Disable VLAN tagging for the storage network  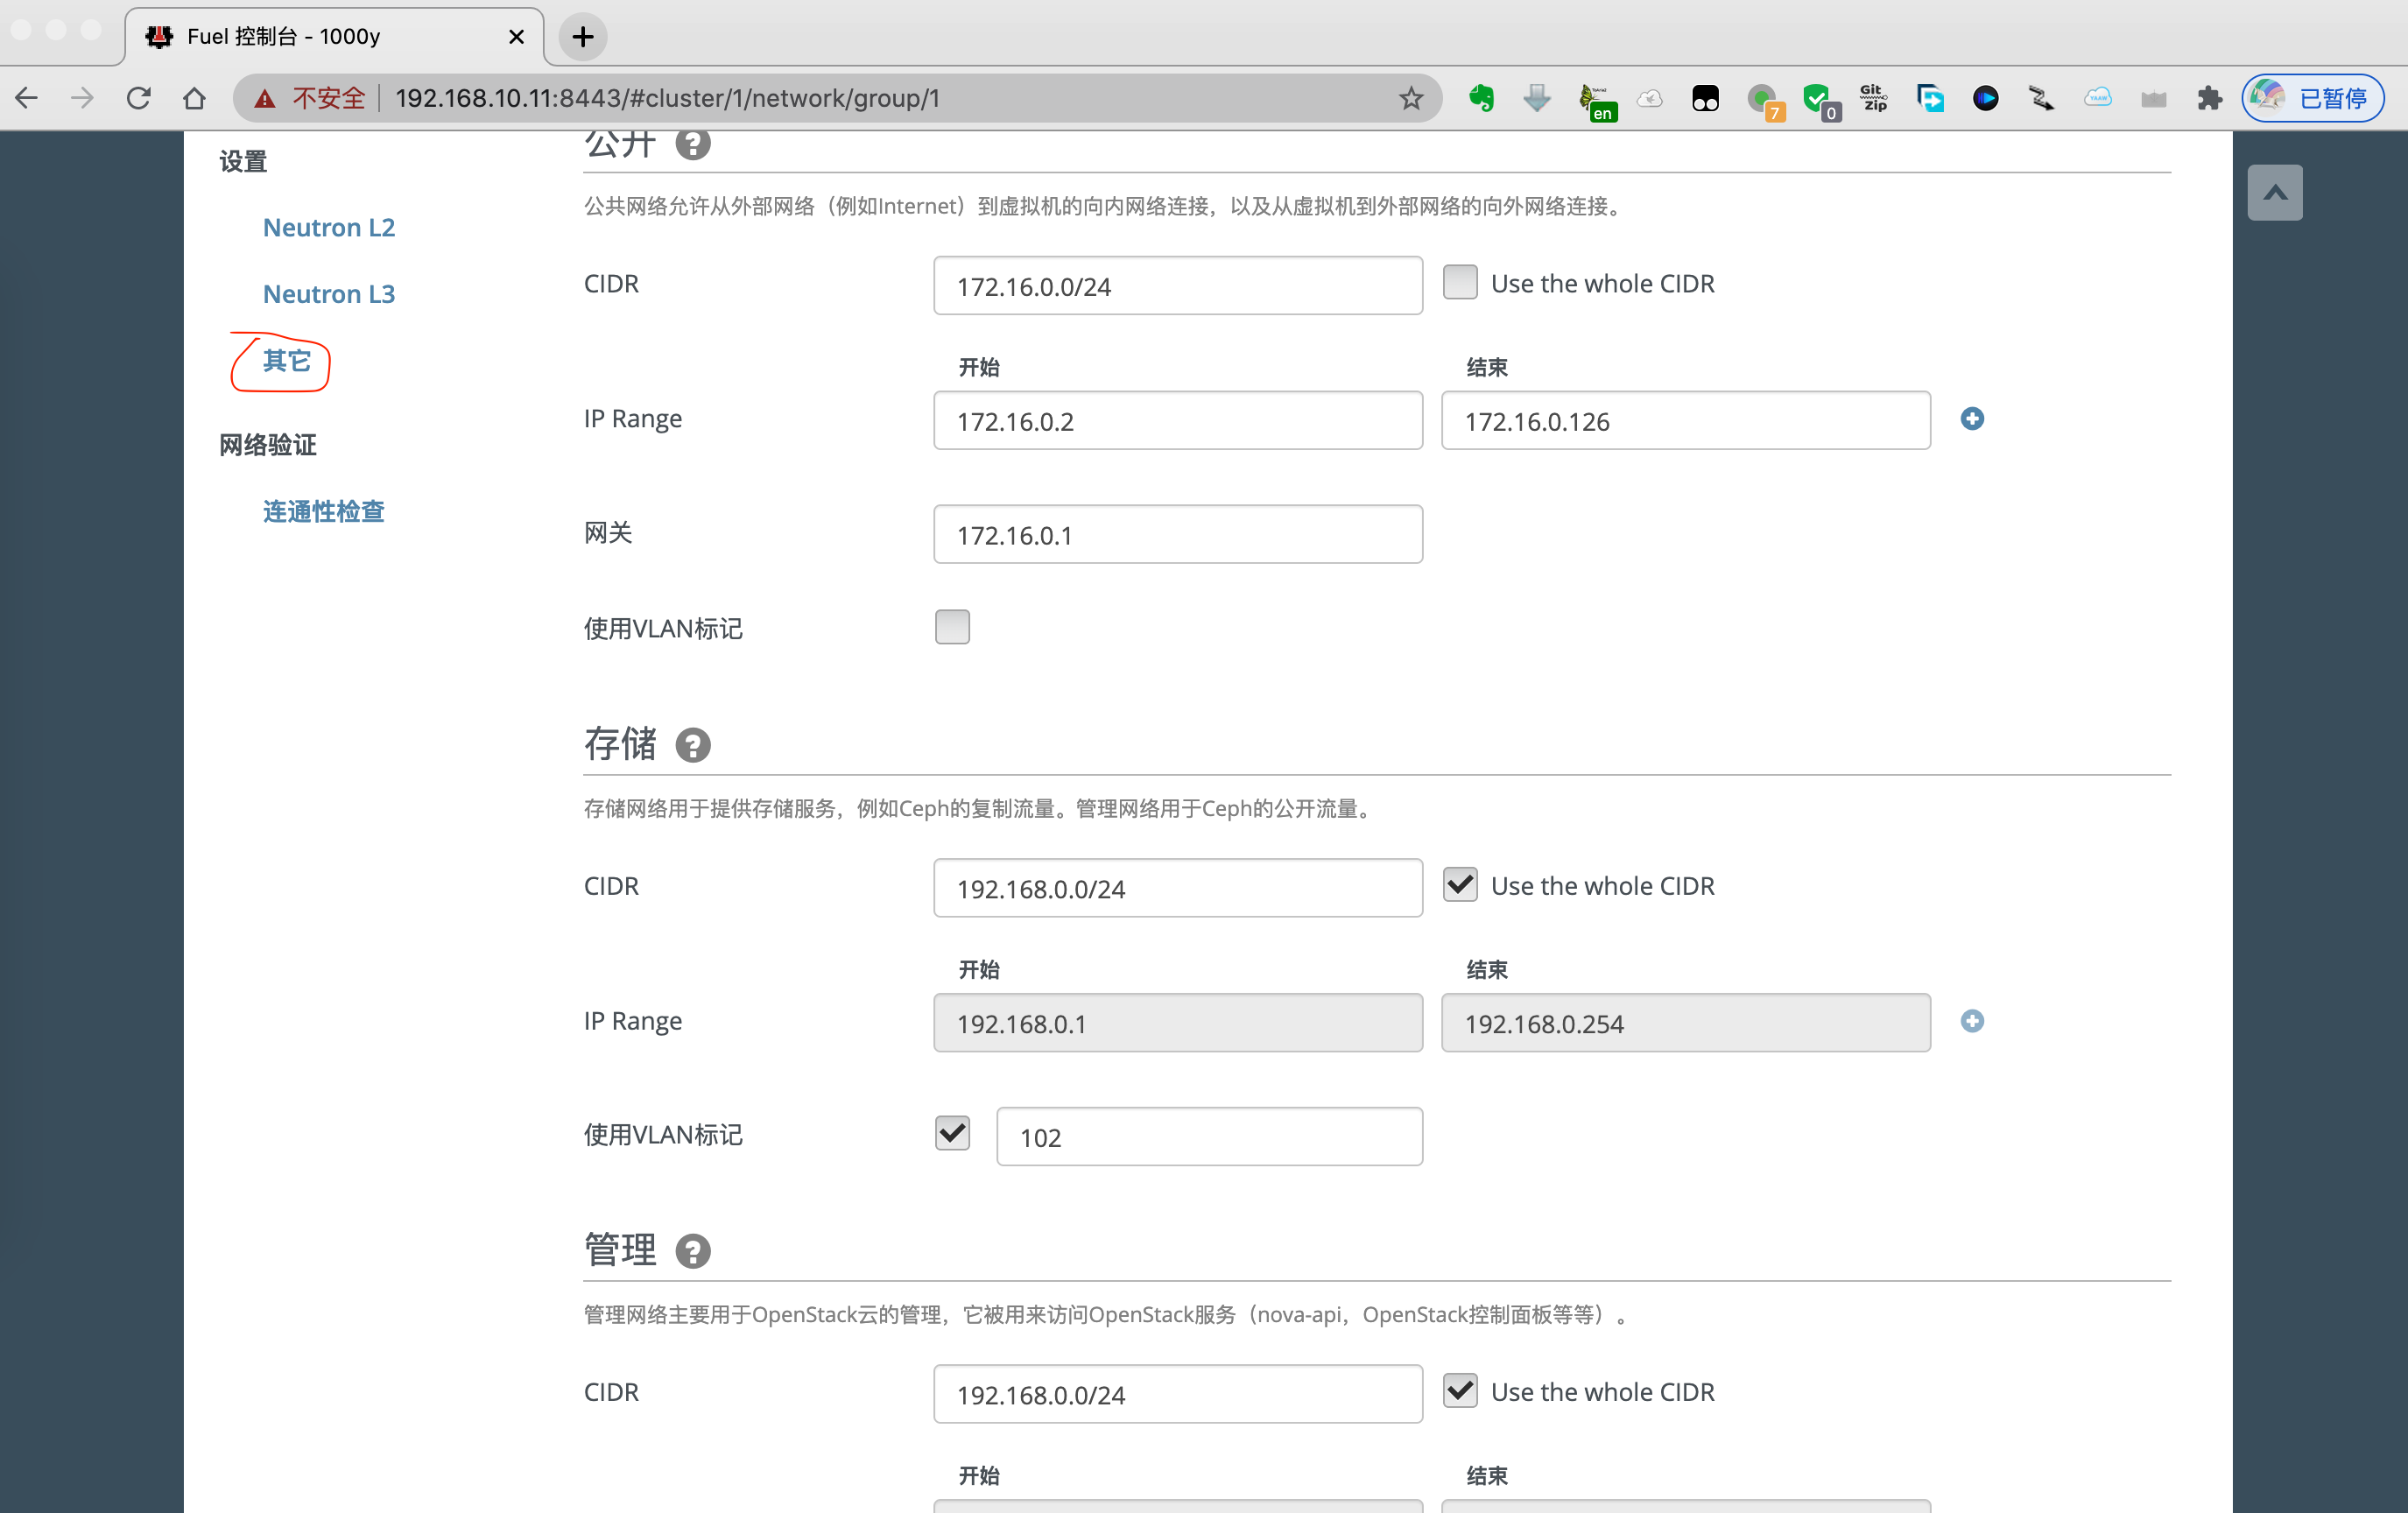(952, 1133)
